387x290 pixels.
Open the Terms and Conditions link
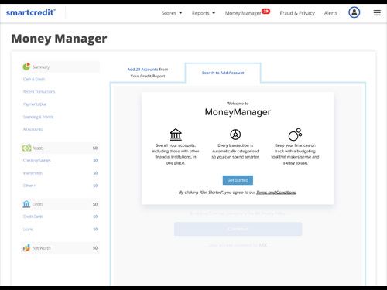276,193
